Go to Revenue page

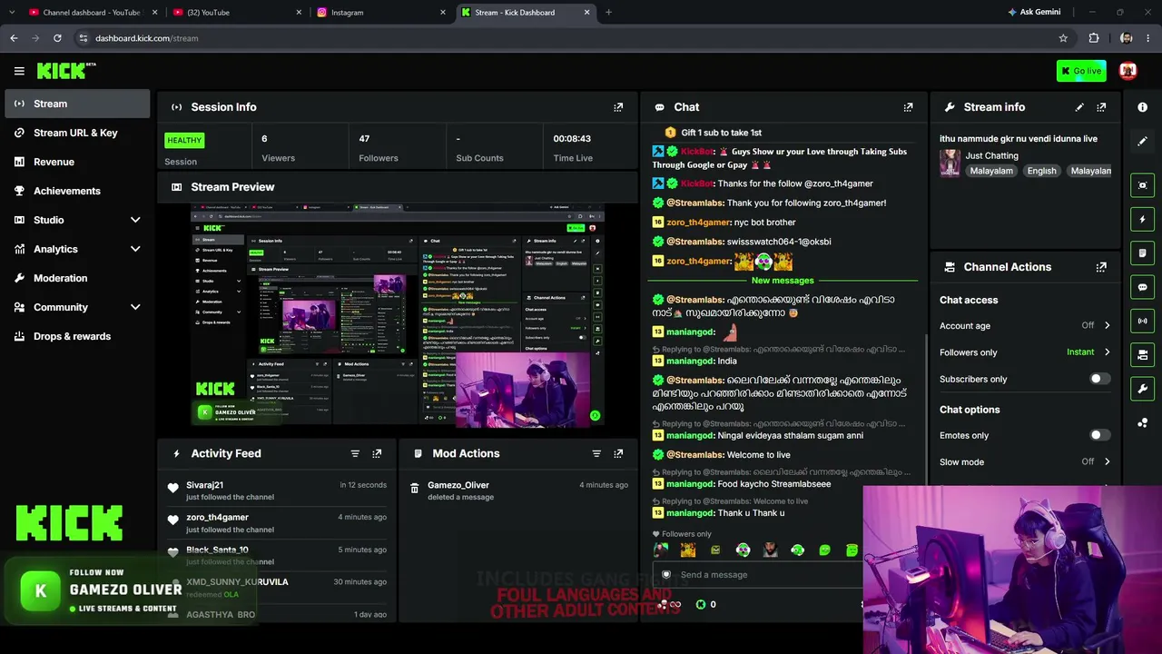click(77, 162)
